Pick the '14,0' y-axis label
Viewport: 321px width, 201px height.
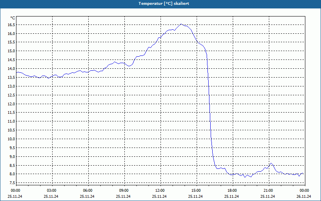tap(11, 69)
